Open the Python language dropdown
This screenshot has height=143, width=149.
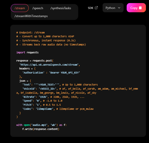click(113, 8)
